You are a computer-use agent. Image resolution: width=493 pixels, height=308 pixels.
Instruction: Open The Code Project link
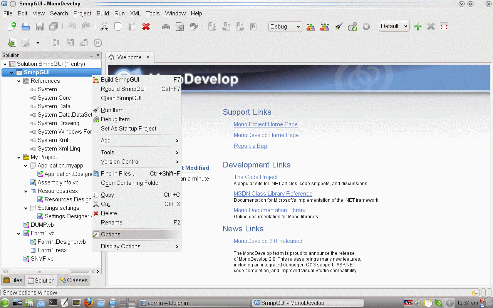(256, 177)
